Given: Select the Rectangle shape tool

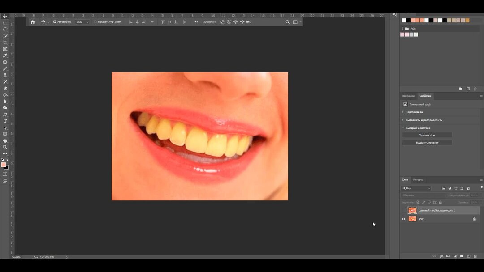Looking at the screenshot, I should pos(5,134).
